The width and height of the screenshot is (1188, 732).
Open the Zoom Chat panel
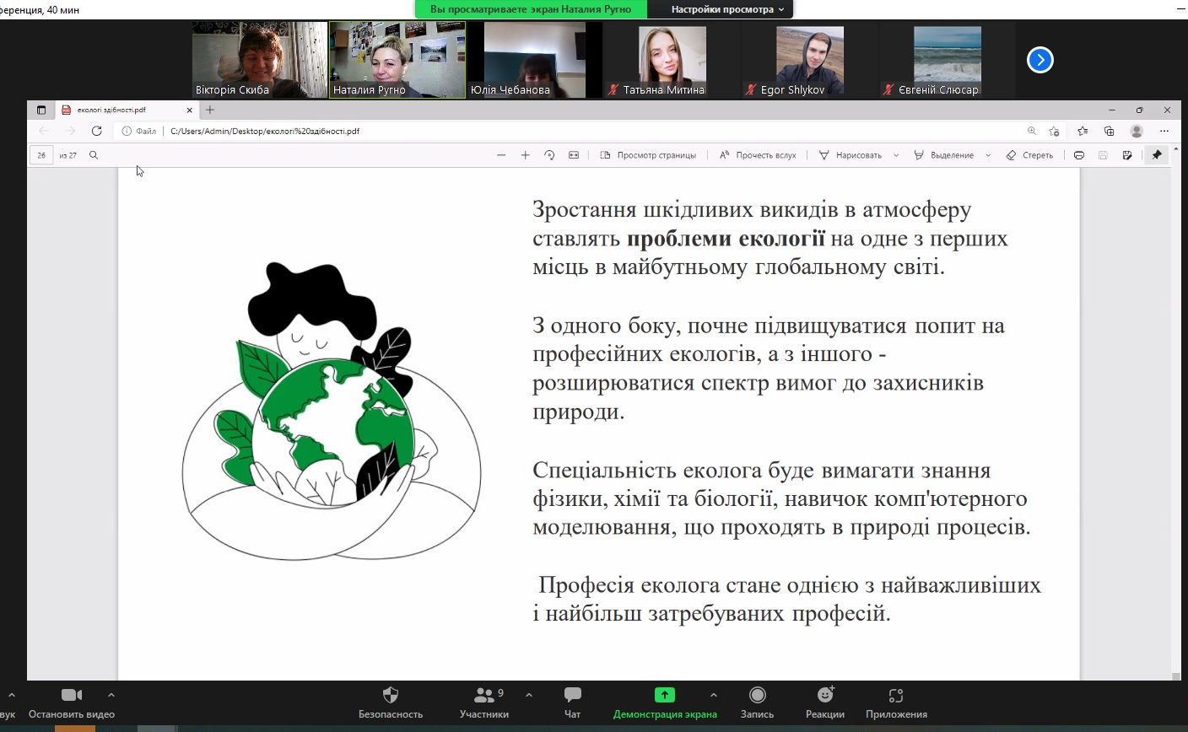[x=572, y=702]
